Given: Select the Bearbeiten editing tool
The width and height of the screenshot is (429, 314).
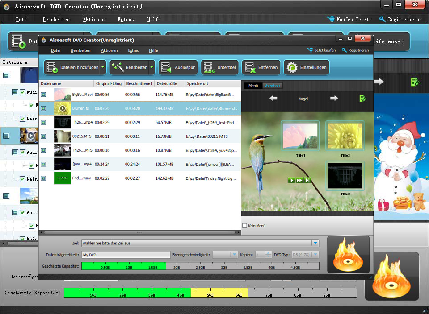Looking at the screenshot, I should tap(130, 67).
